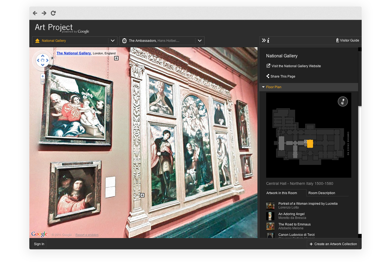Switch to Room Description tab
Image resolution: width=391 pixels, height=264 pixels.
point(322,193)
